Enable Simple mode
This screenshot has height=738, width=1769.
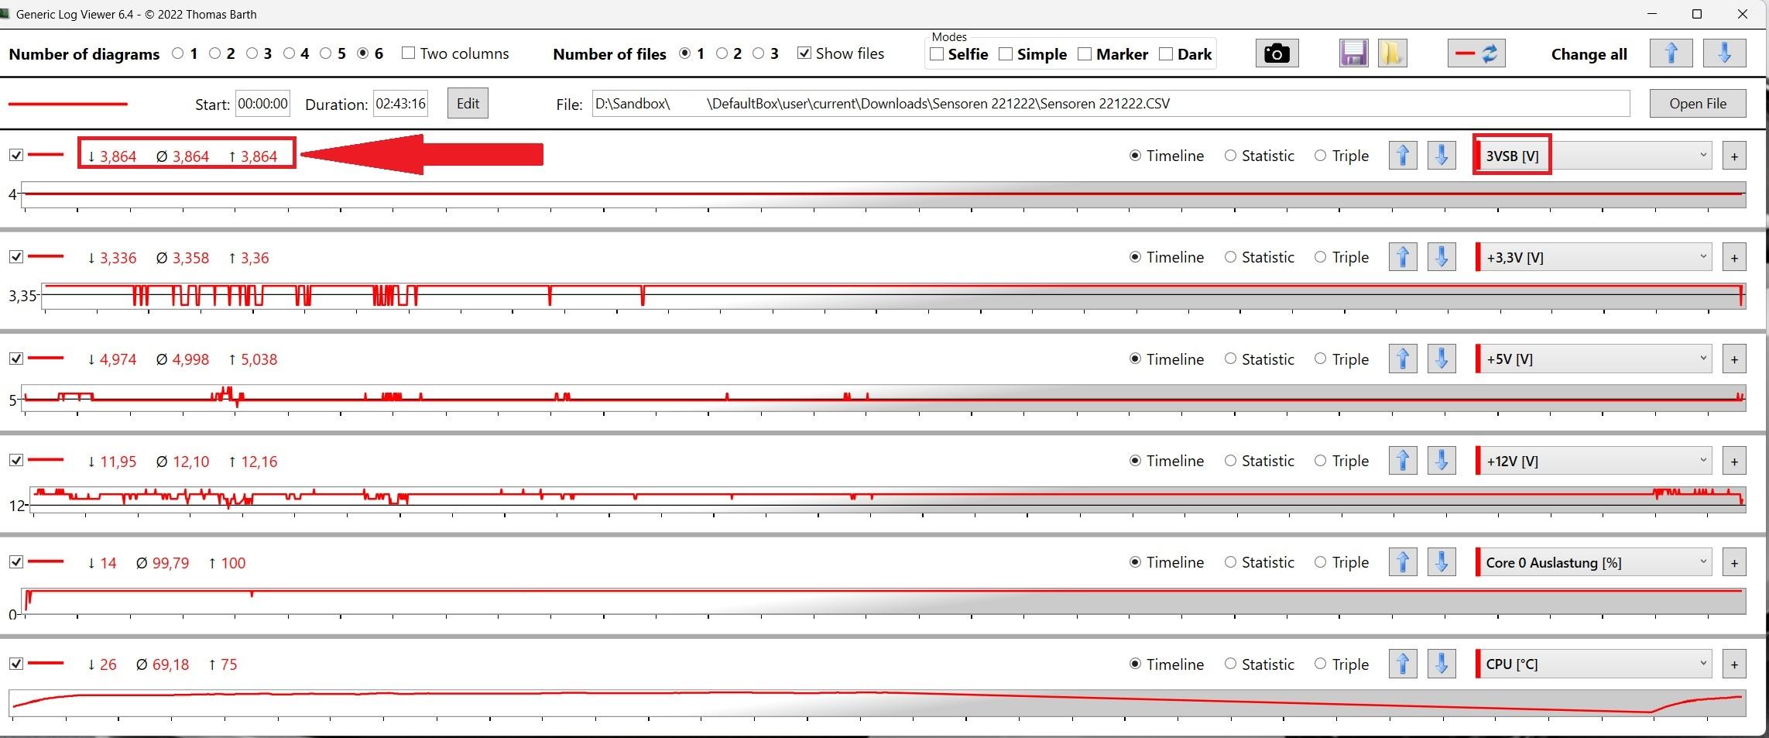[1006, 53]
